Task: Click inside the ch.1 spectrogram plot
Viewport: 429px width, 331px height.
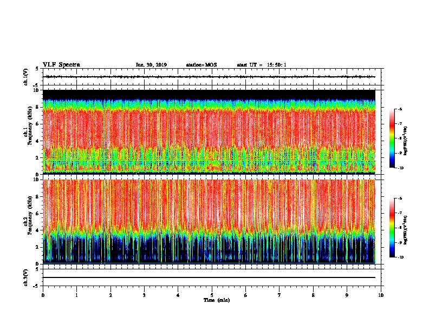Action: [x=209, y=132]
